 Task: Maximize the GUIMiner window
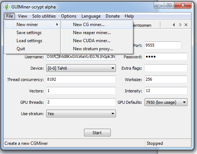click(169, 5)
